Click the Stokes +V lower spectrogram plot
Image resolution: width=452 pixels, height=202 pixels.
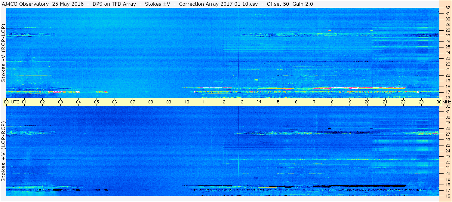click(x=223, y=151)
